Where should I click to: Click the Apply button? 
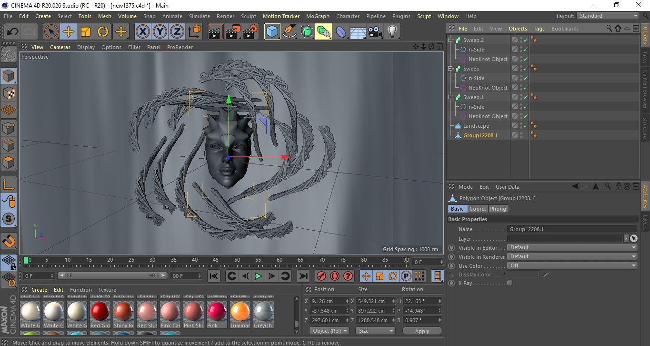pos(422,331)
